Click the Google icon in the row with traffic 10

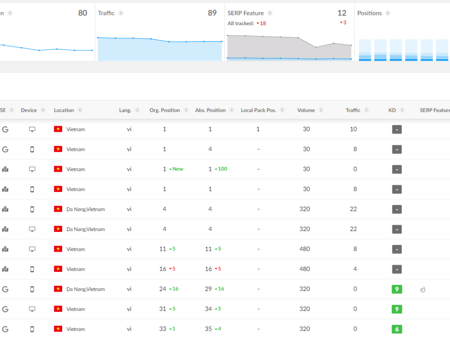(5, 129)
